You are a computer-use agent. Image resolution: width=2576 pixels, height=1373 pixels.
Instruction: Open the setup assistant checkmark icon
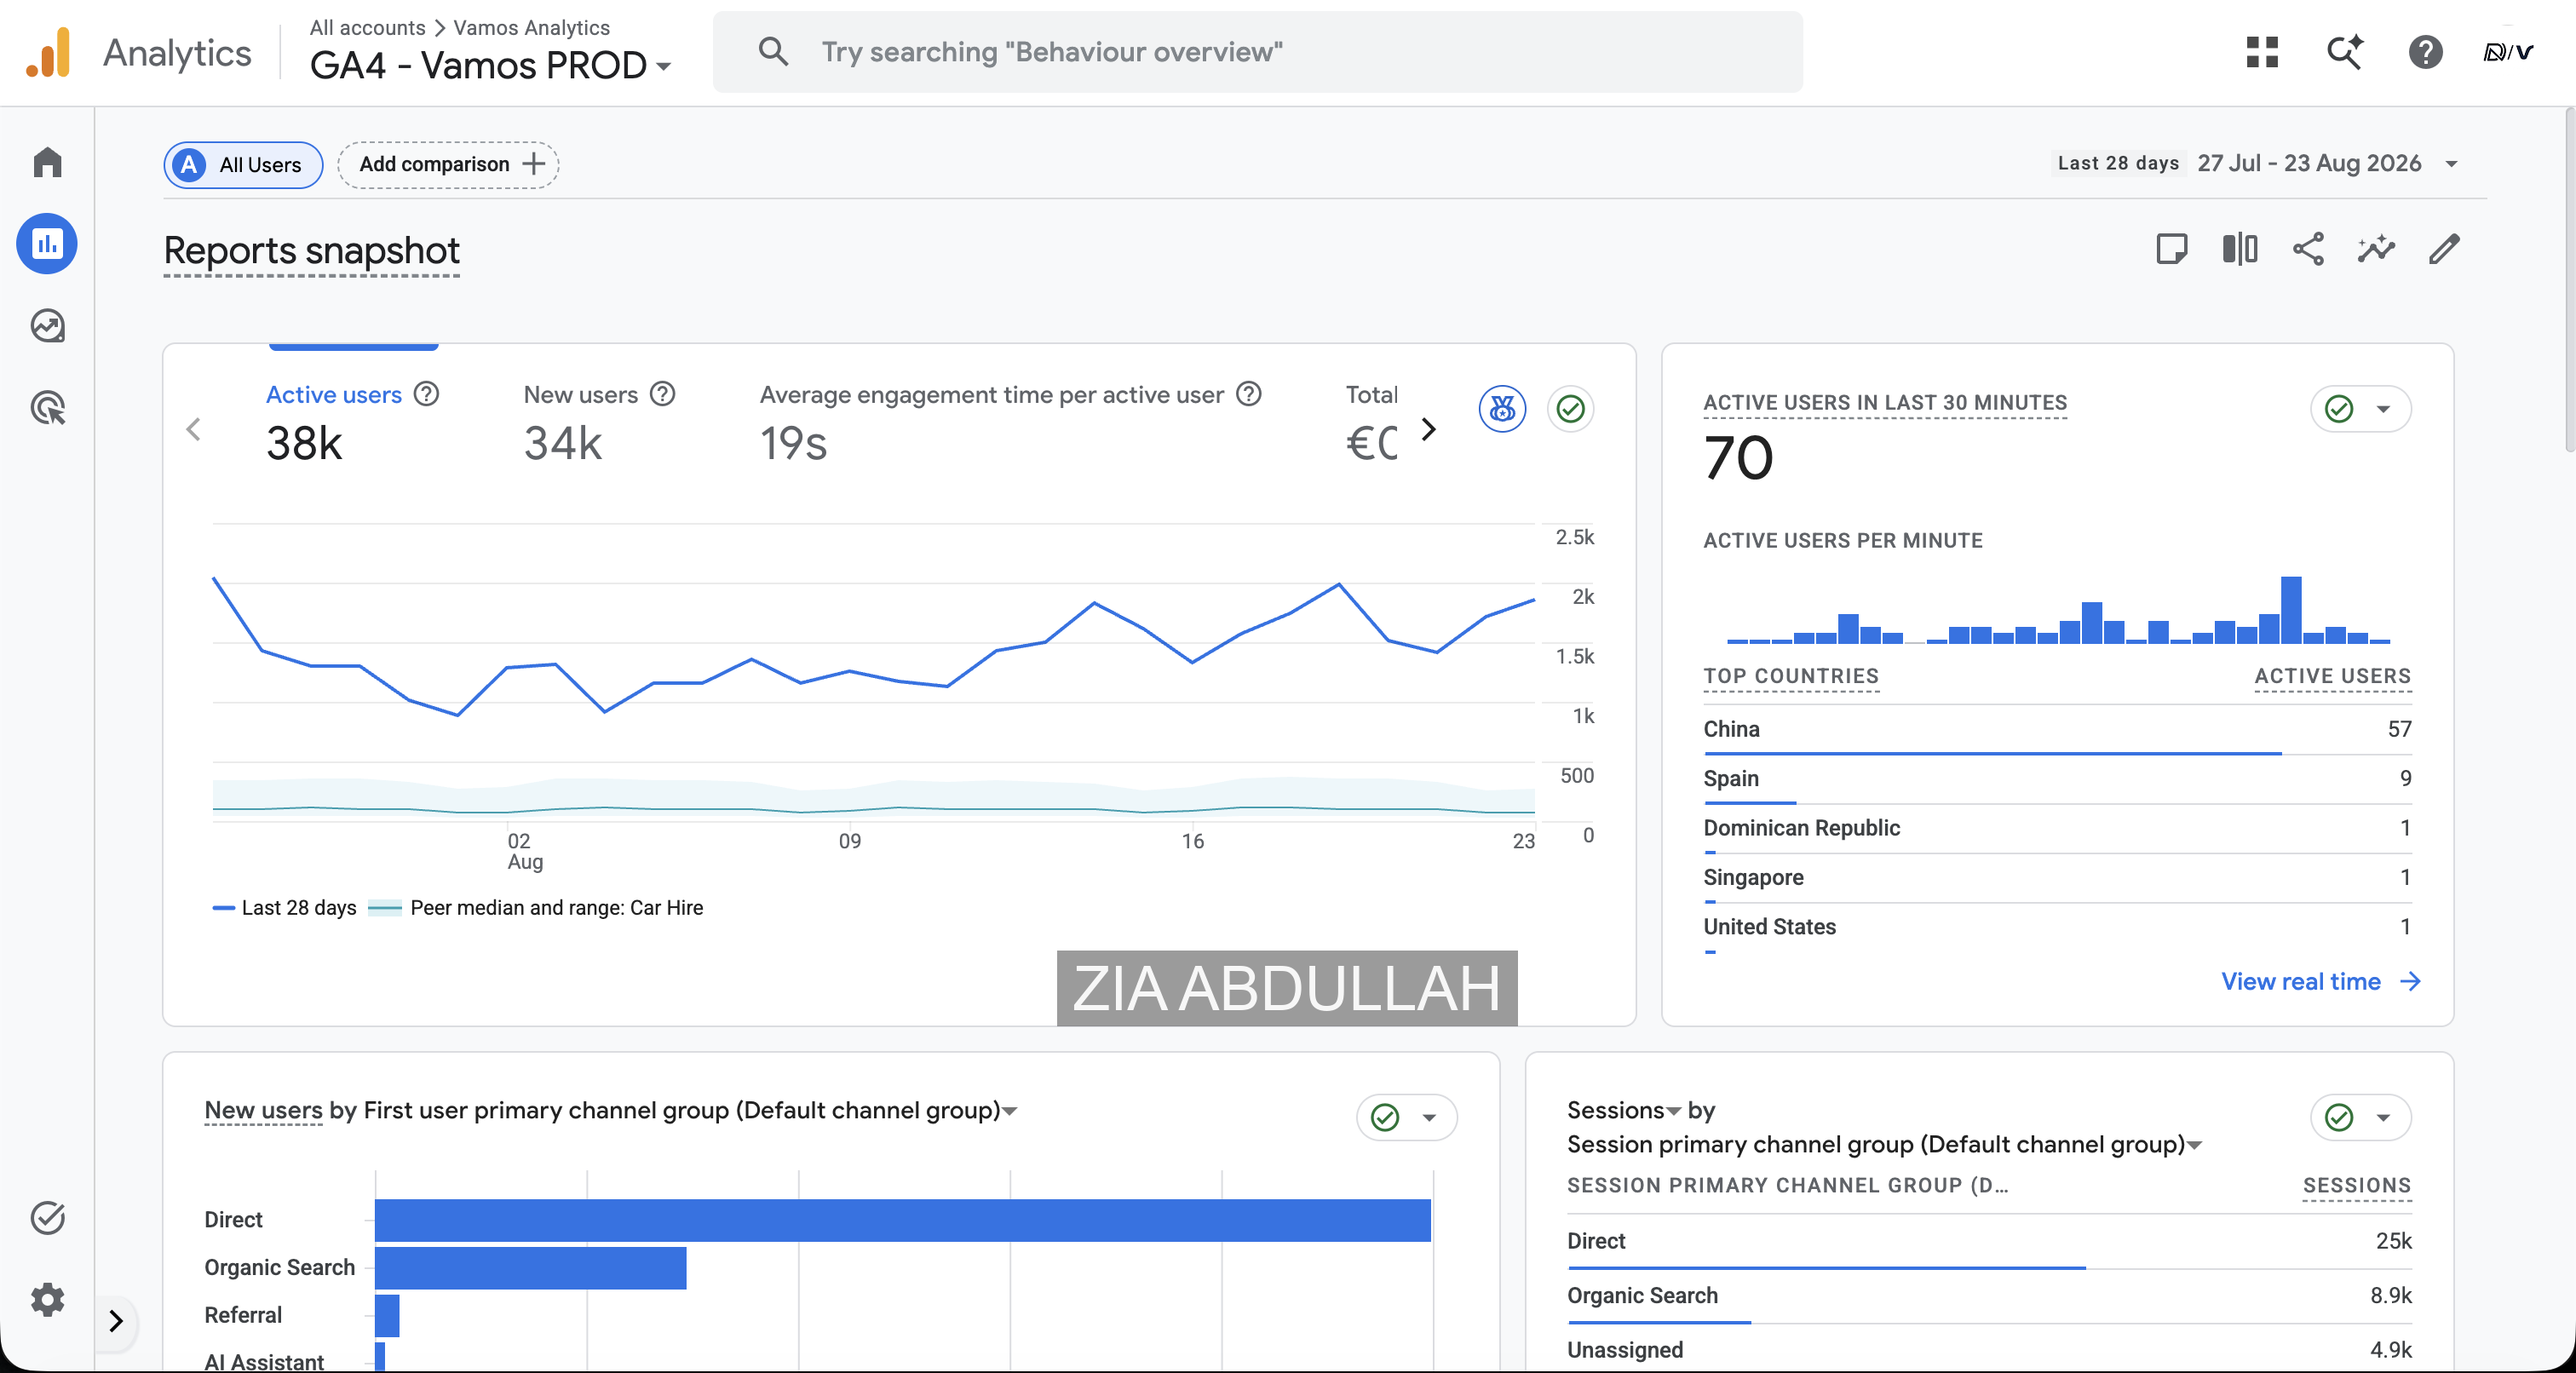point(47,1217)
